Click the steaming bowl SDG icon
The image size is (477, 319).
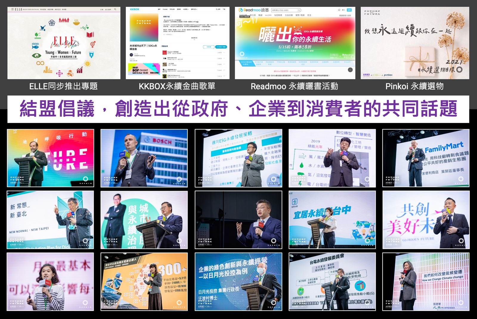(77, 22)
